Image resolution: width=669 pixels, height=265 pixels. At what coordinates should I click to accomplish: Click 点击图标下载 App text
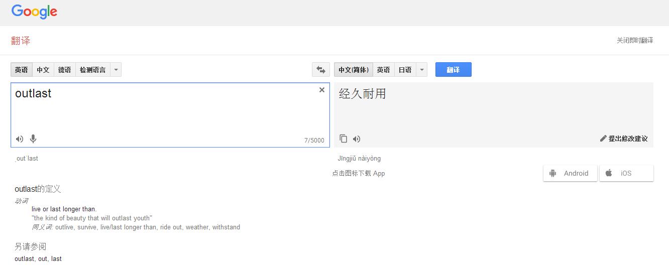click(359, 173)
